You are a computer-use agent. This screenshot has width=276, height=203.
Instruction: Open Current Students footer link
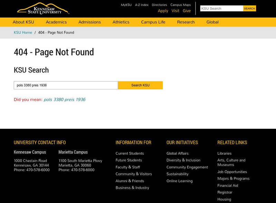[130, 153]
